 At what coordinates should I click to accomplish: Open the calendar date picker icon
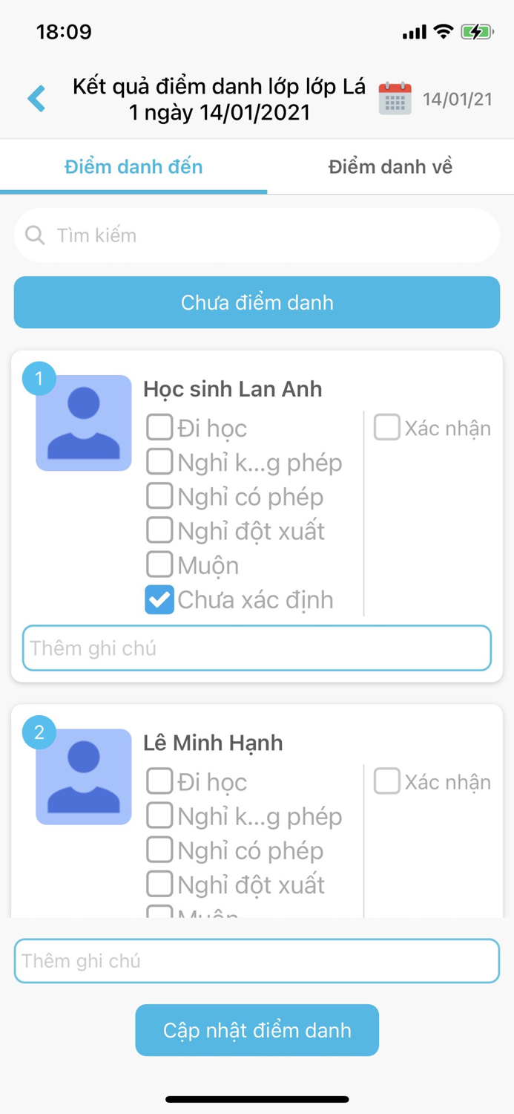395,97
